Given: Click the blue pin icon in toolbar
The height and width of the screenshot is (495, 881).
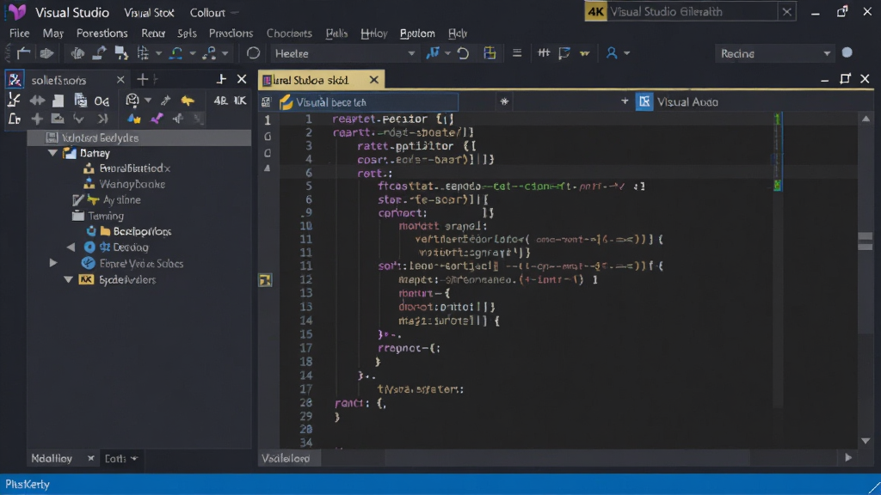Looking at the screenshot, I should coord(433,53).
